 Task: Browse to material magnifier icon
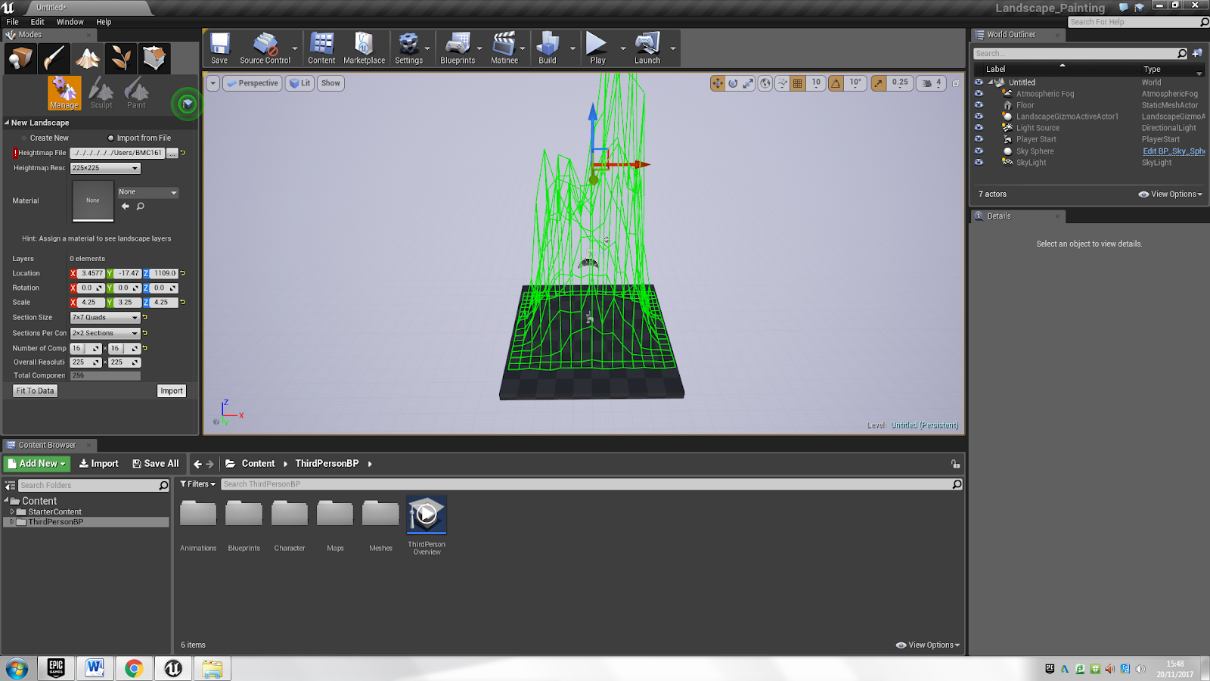pos(140,206)
